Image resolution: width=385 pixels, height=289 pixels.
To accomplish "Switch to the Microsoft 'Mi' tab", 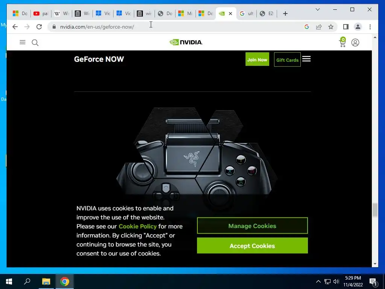I will coord(185,14).
